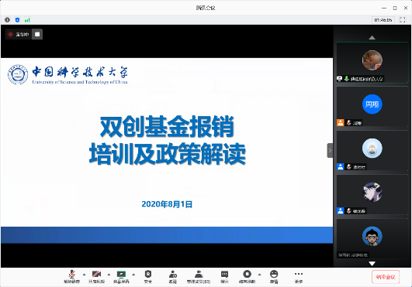Open the security shield options
This screenshot has height=287, width=412.
click(148, 277)
